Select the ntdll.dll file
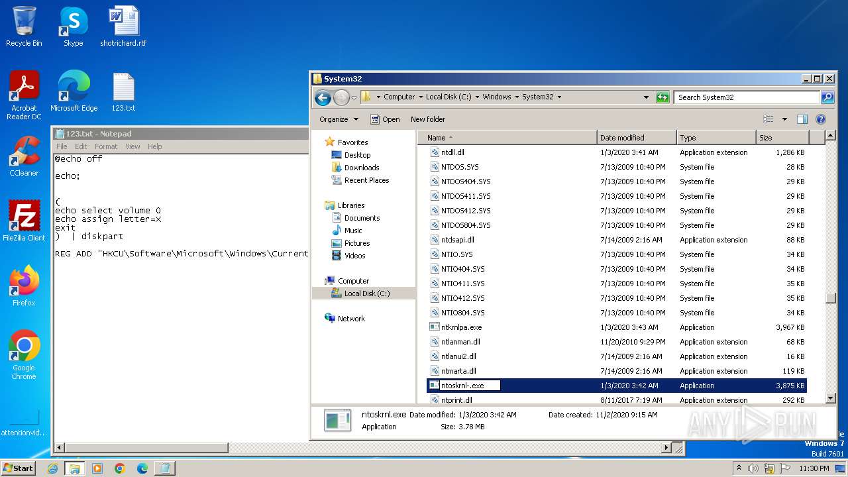Viewport: 848px width, 477px height. click(x=452, y=152)
